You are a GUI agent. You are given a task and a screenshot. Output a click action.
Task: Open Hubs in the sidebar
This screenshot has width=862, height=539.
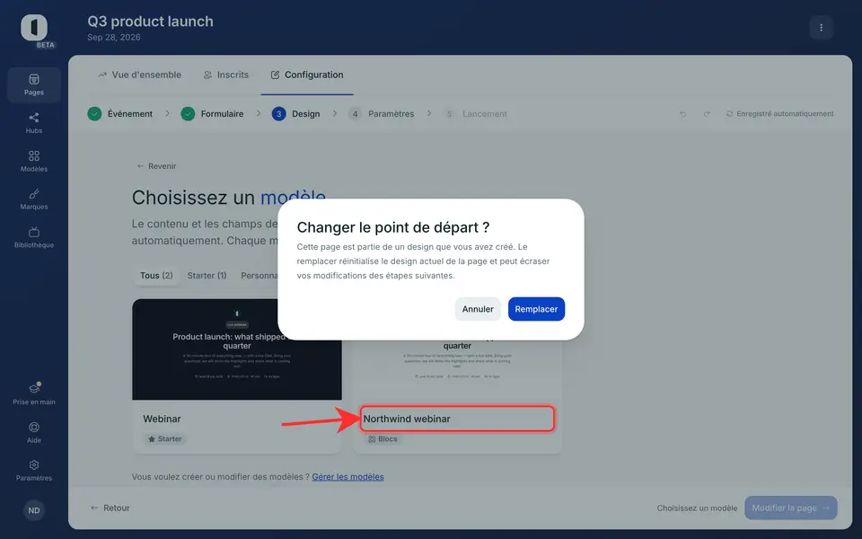click(34, 123)
